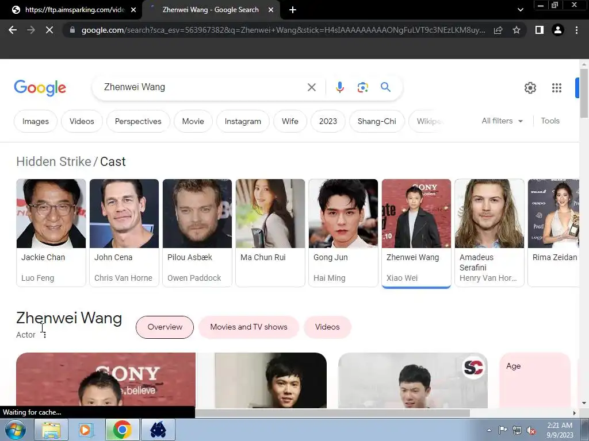This screenshot has width=589, height=441.
Task: Open Rima Zeidan cast card
Action: coord(554,233)
